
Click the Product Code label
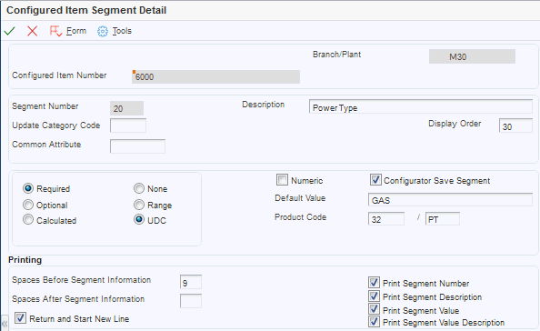[x=300, y=217]
